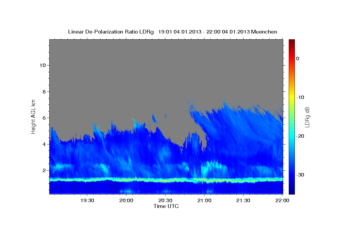
Task: Click the "Height AGL km" axis label
Action: tap(33, 116)
